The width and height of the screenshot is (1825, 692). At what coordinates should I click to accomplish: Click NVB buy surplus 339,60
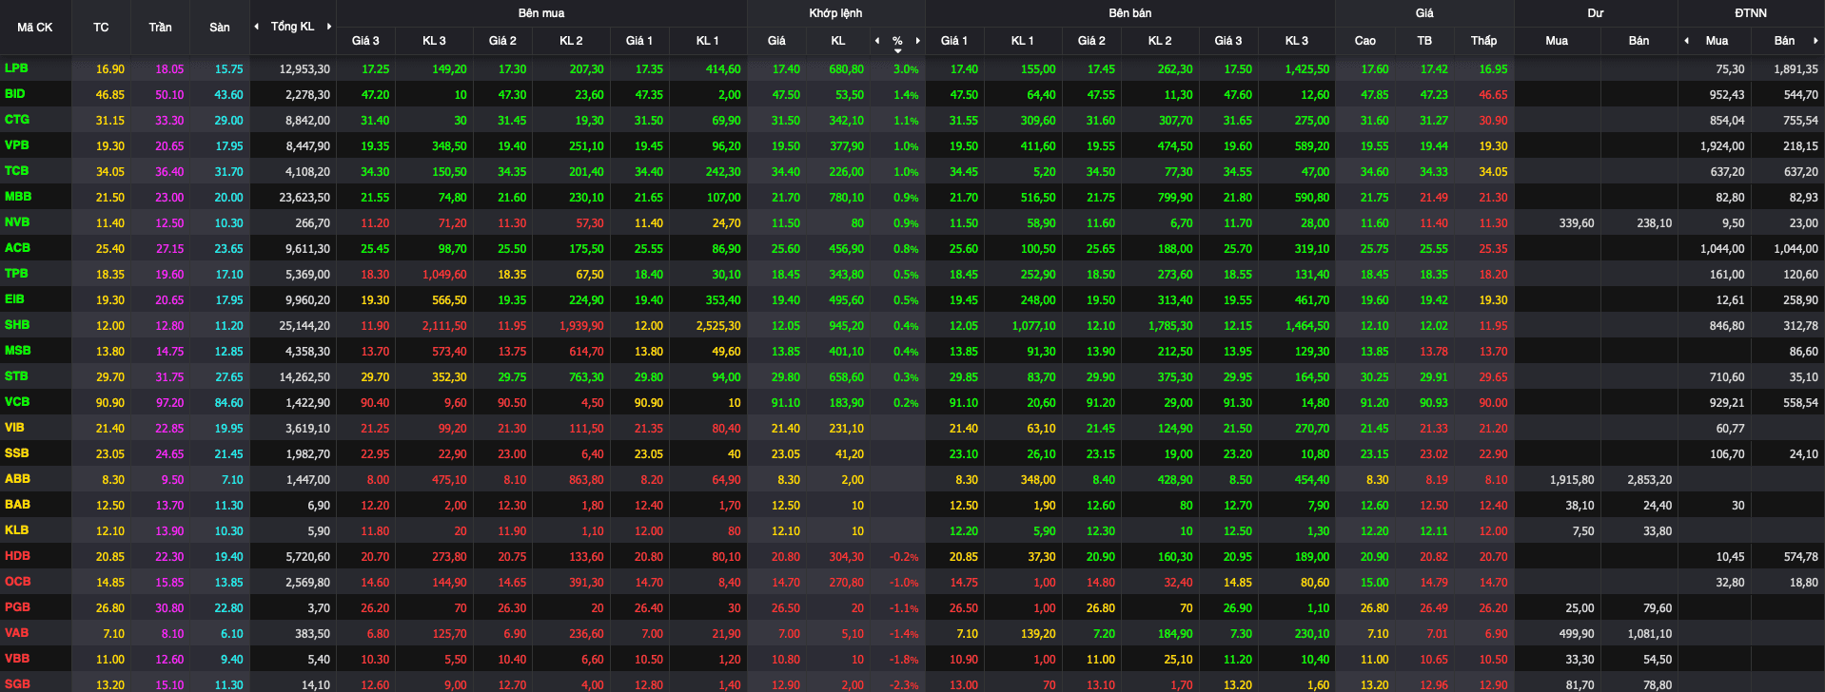pos(1577,223)
